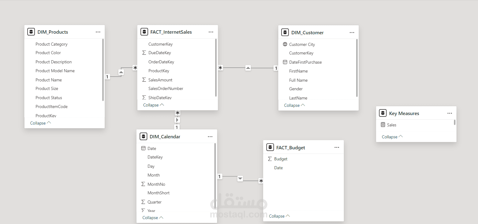This screenshot has height=224, width=478.
Task: Click the sigma icon next to Budget field
Action: pyautogui.click(x=270, y=159)
